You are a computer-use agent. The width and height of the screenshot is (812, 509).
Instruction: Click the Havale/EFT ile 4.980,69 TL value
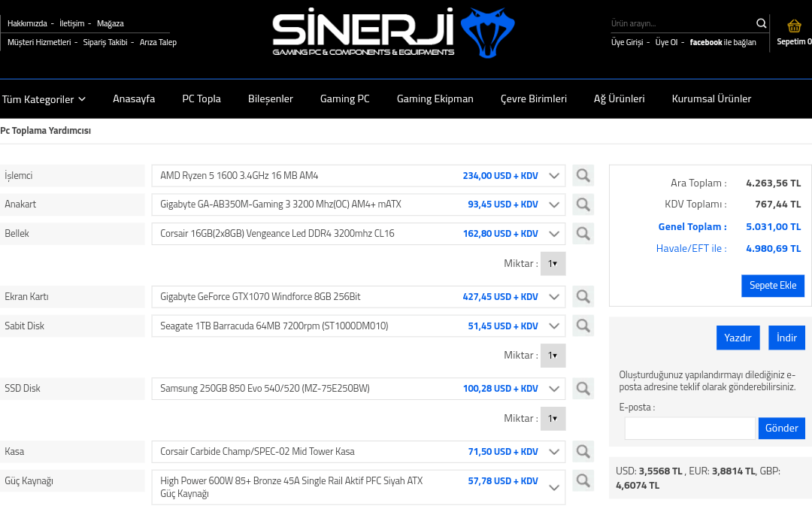(773, 249)
